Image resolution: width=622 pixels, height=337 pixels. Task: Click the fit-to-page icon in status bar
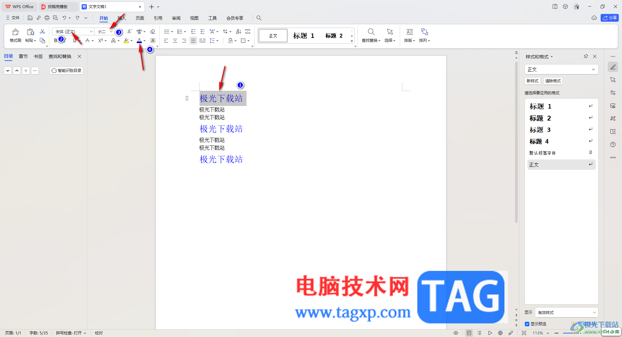(524, 333)
